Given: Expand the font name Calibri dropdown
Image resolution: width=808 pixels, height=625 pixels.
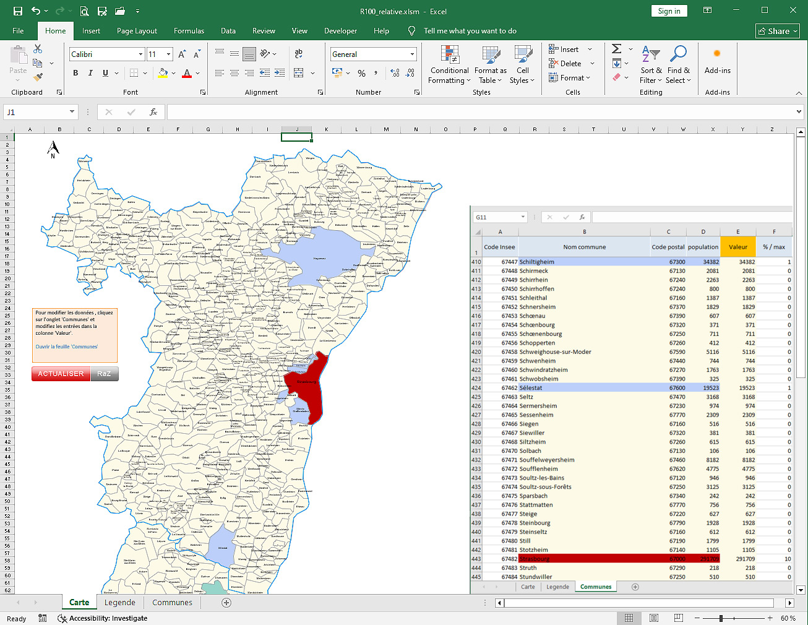Looking at the screenshot, I should [x=141, y=54].
